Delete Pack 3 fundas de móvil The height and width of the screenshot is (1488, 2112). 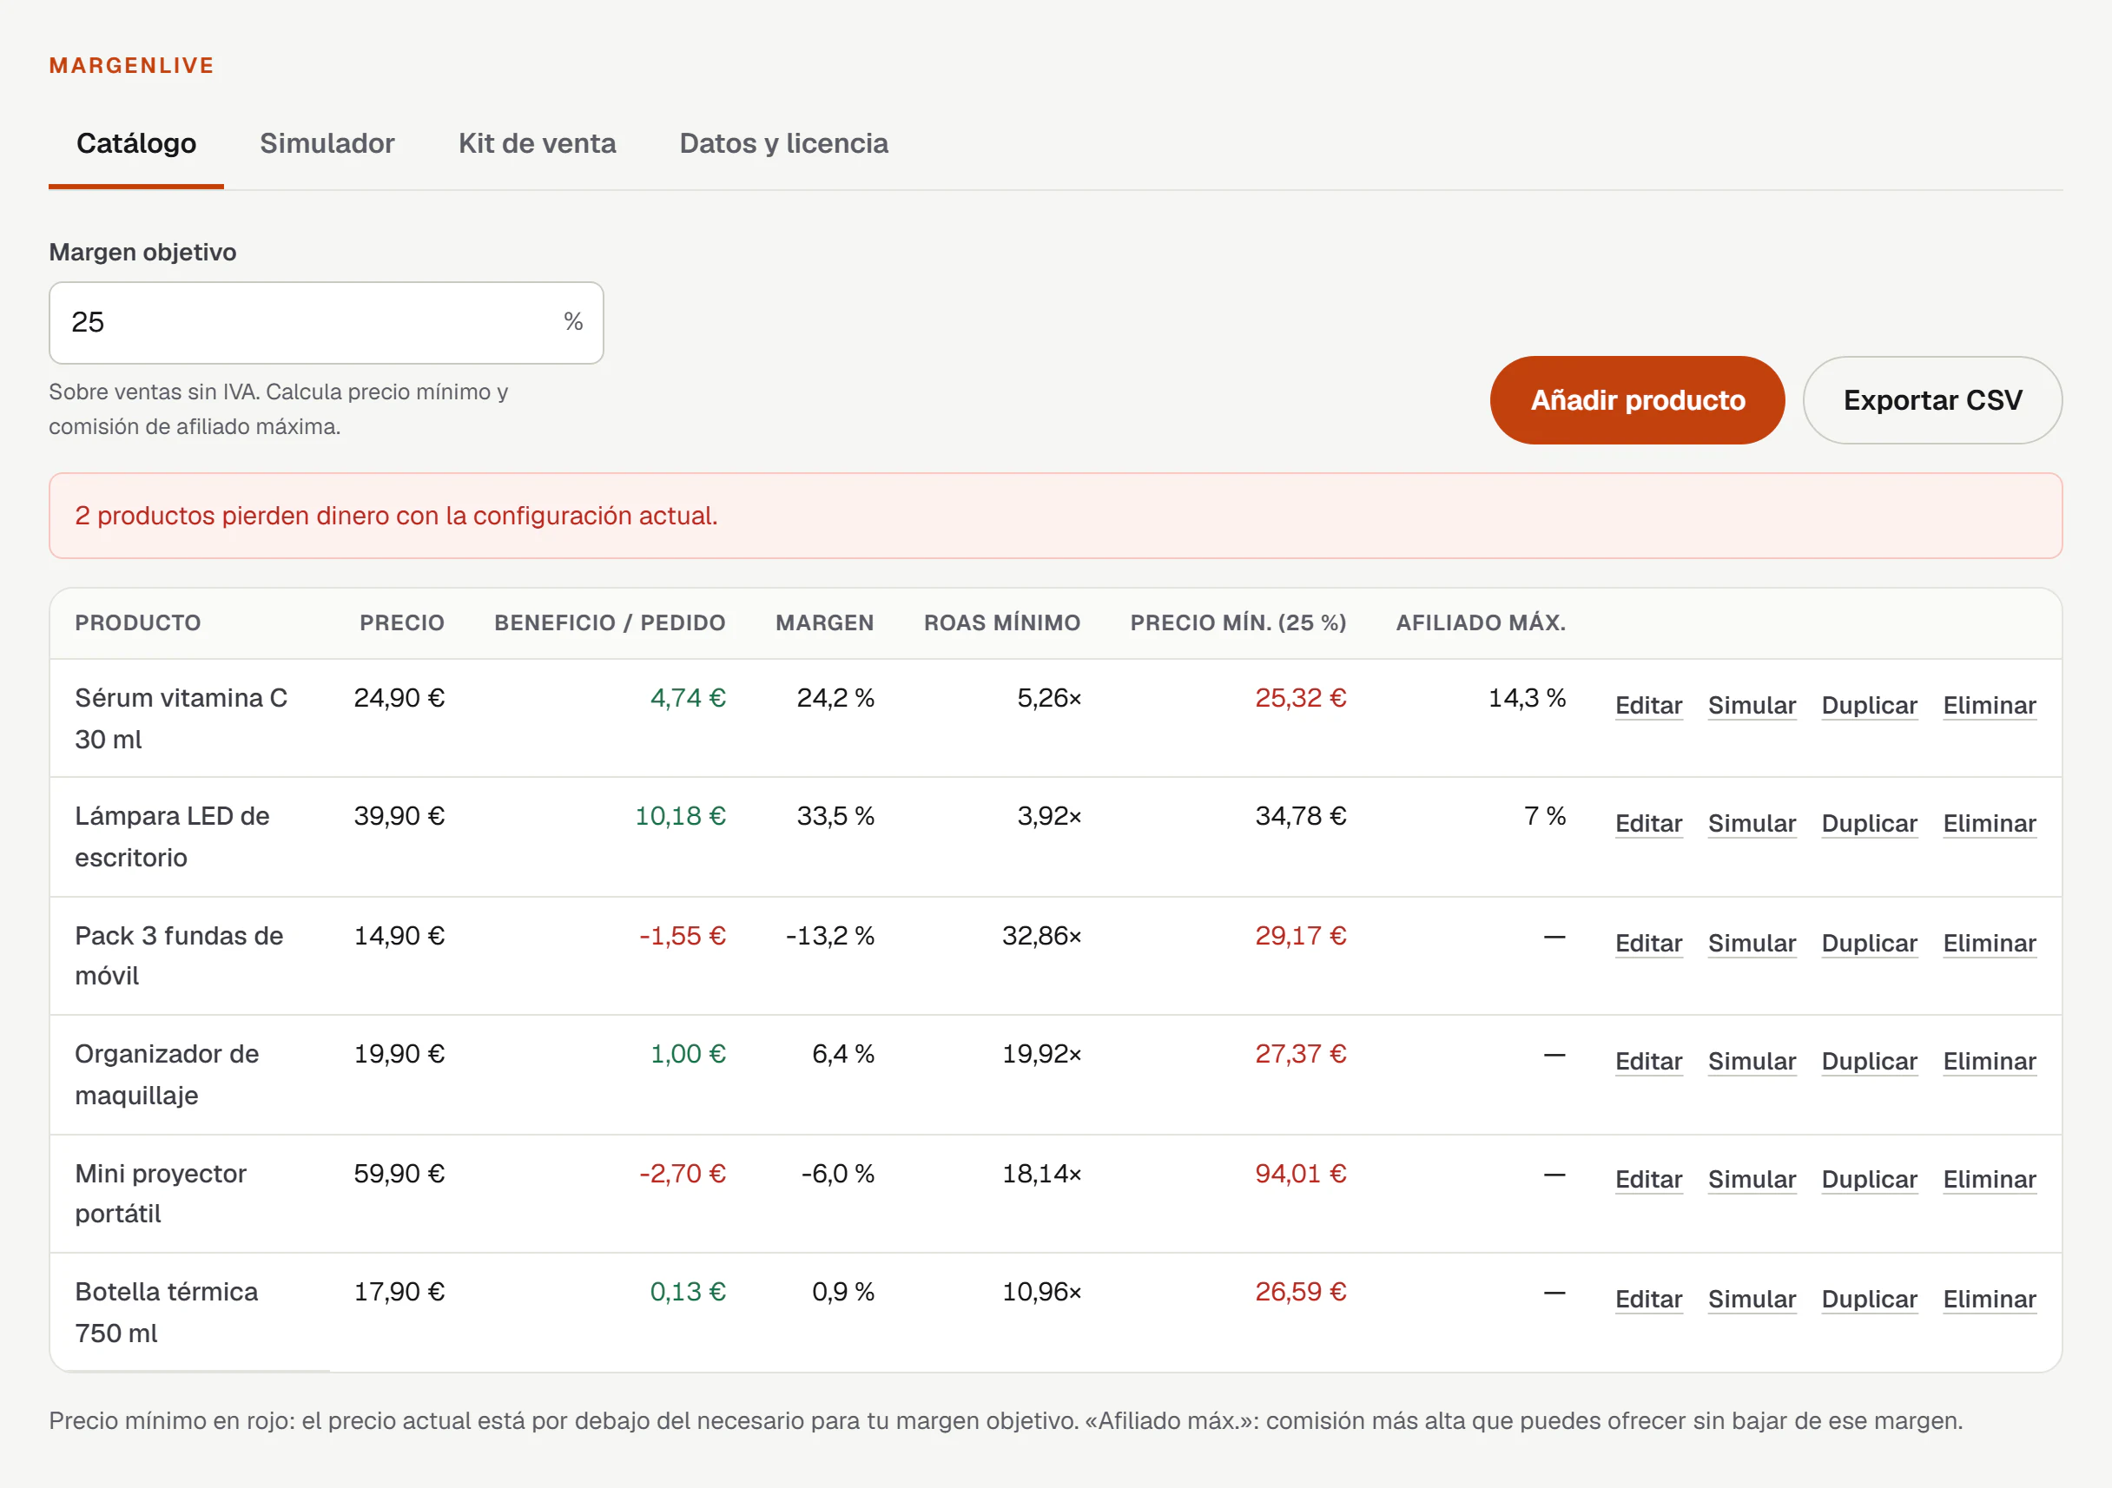pos(1989,943)
